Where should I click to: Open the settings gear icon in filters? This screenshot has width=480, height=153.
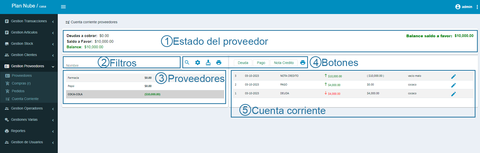(198, 62)
